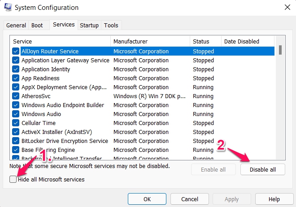The height and width of the screenshot is (207, 296).
Task: Enable Hide all Microsoft services checkbox
Action: tap(13, 179)
